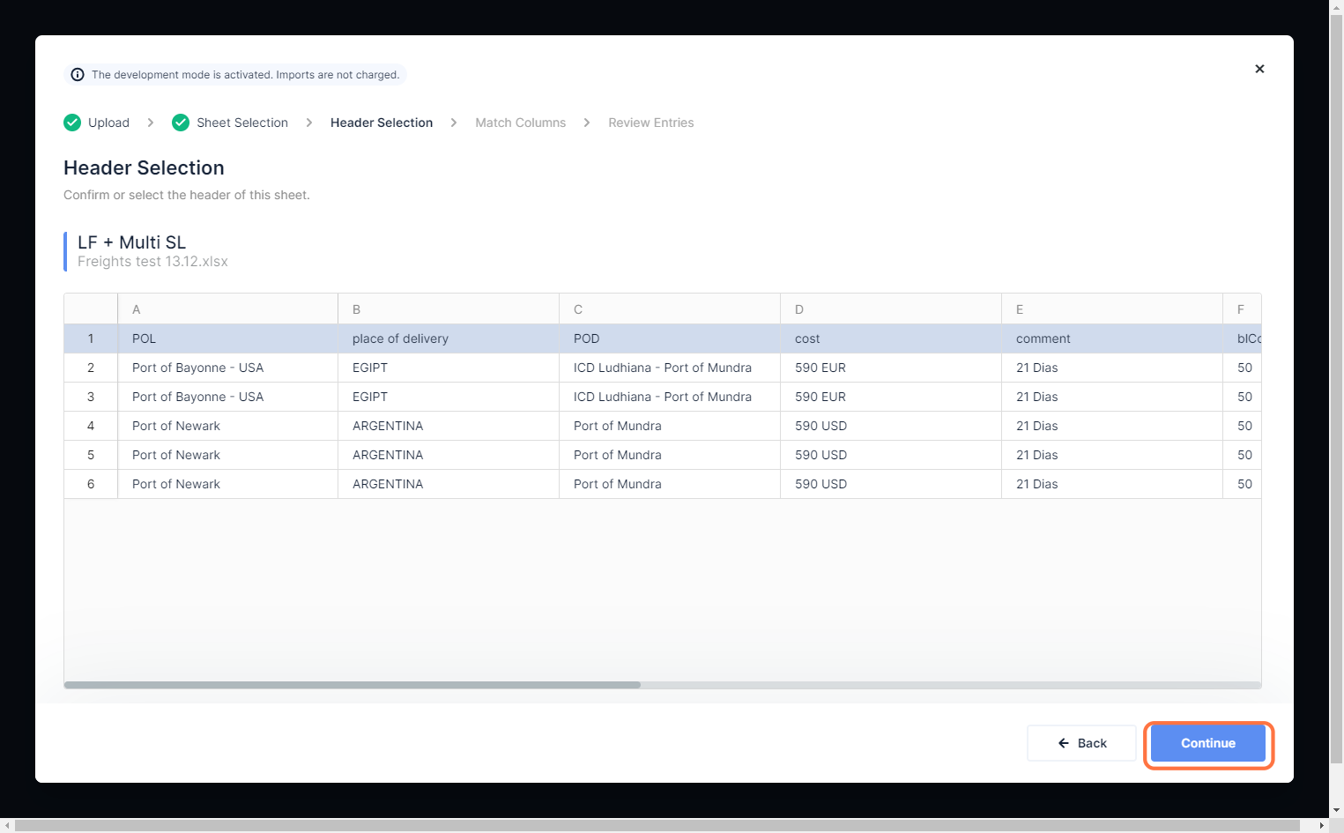This screenshot has width=1344, height=833.
Task: Click the green checkmark next to Sheet Selection
Action: click(181, 123)
